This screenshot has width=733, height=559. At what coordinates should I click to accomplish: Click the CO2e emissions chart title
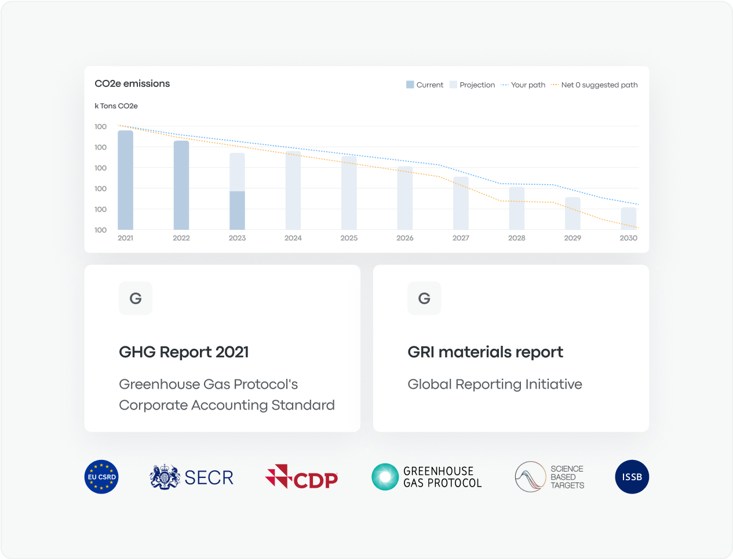(x=132, y=83)
